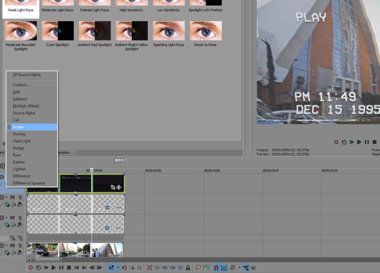Choose Lighten compositing mode

32,169
